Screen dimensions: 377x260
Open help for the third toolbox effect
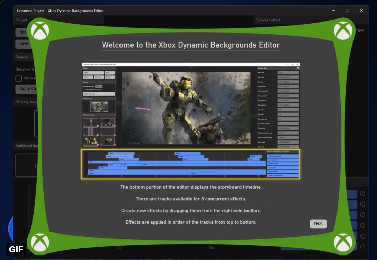[362, 215]
